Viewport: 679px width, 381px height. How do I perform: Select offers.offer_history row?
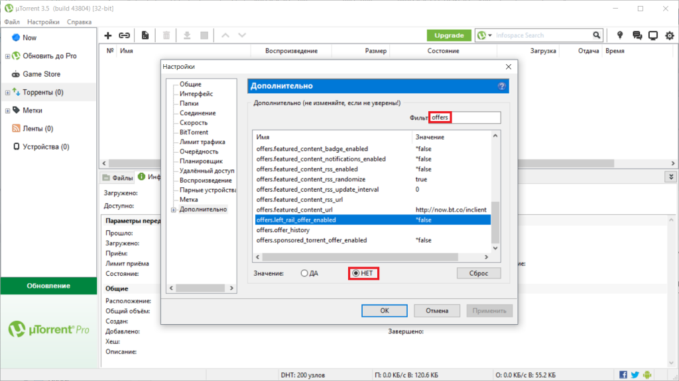point(373,230)
